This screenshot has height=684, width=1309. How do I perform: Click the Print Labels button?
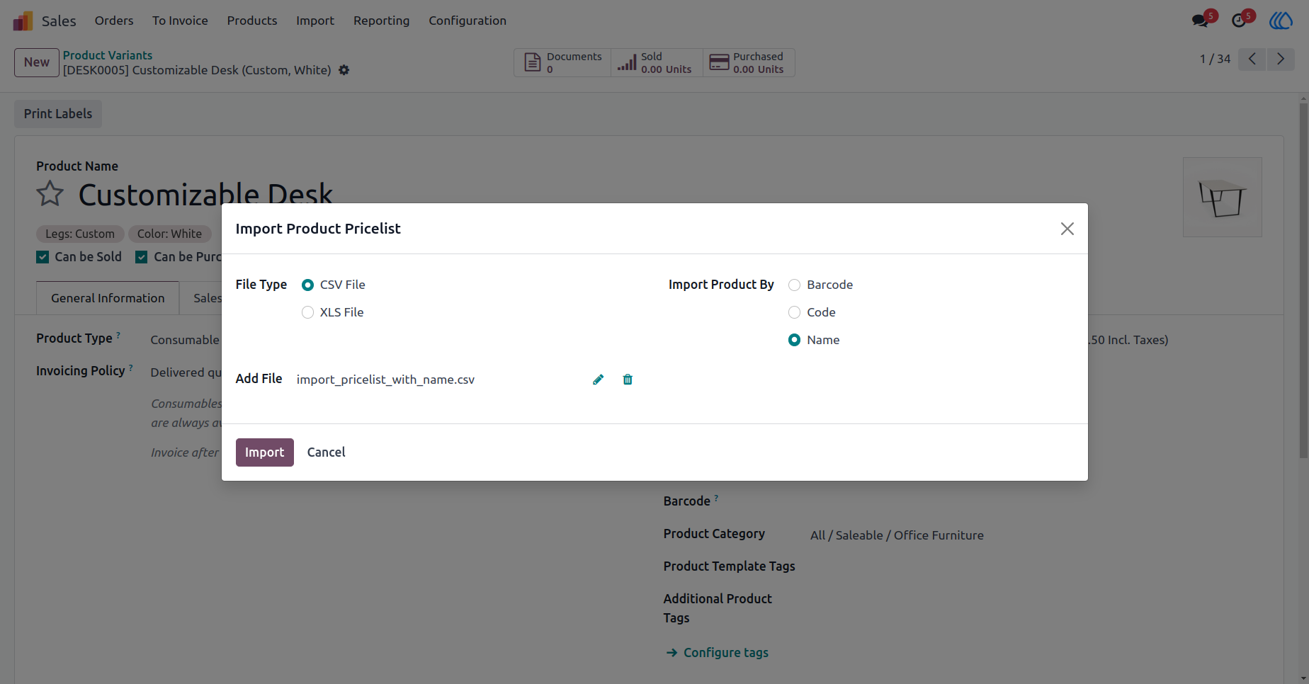[58, 114]
